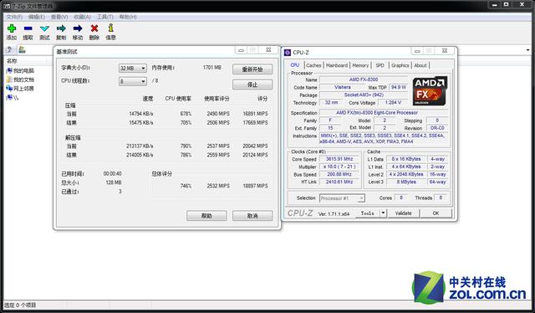Open the Favorites (收藏) menu
Image resolution: width=535 pixels, height=313 pixels.
point(82,17)
